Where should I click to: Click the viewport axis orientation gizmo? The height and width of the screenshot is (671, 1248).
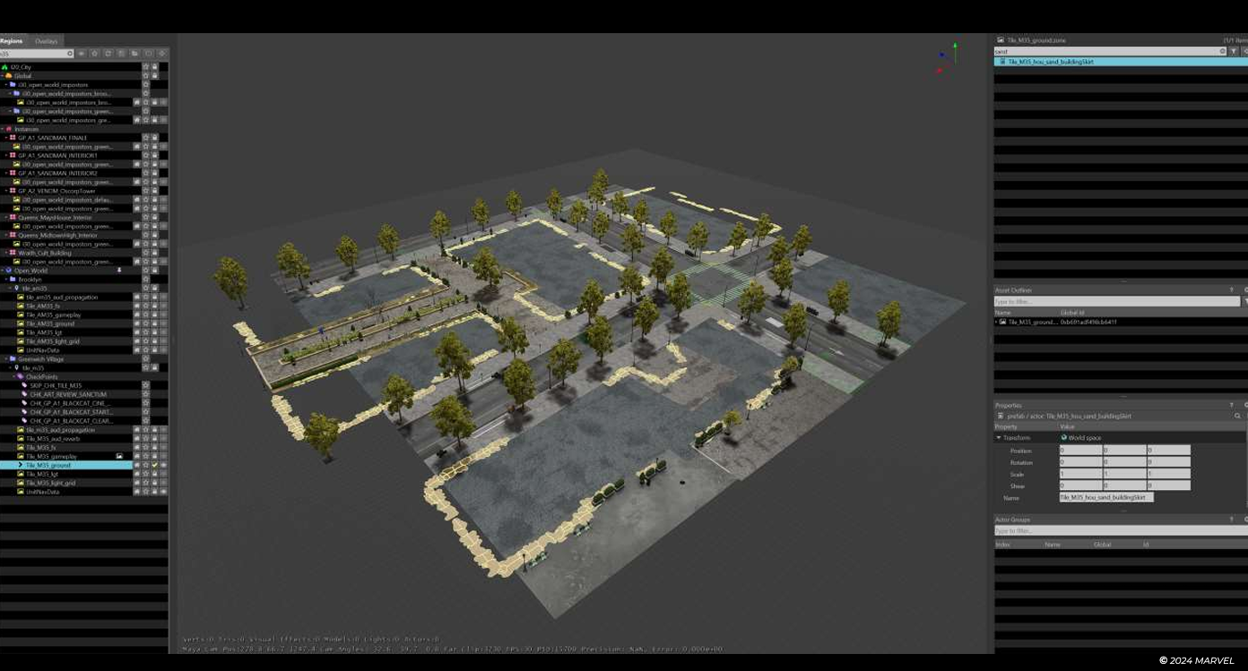click(x=947, y=56)
